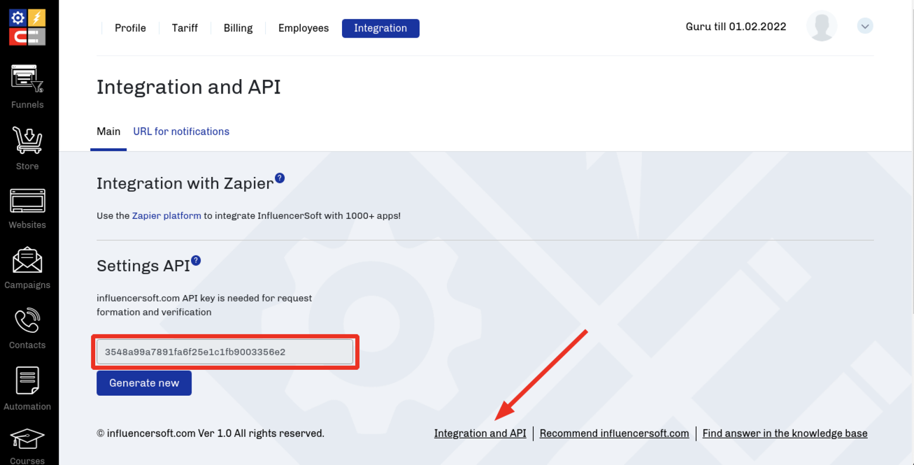This screenshot has height=465, width=914.
Task: Follow the Zapier platform link
Action: (166, 215)
